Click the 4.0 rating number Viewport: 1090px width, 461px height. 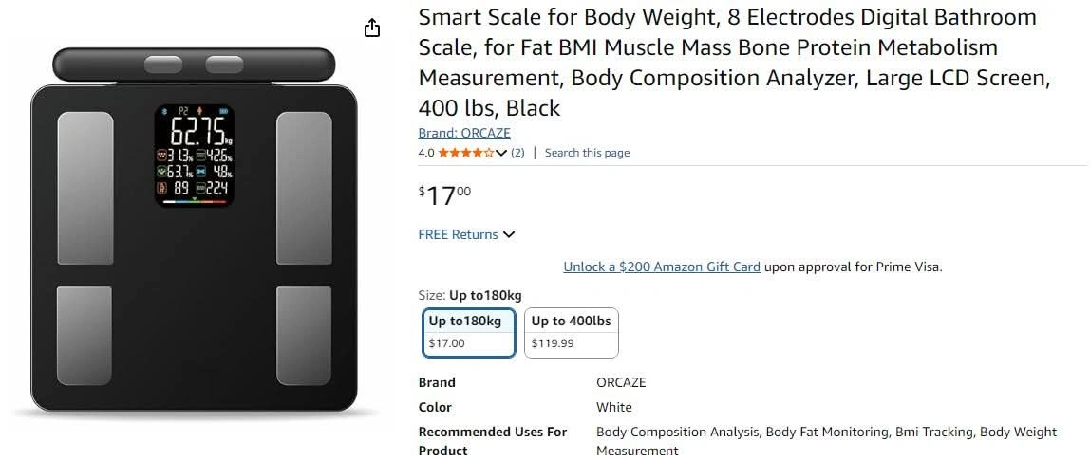click(x=426, y=153)
